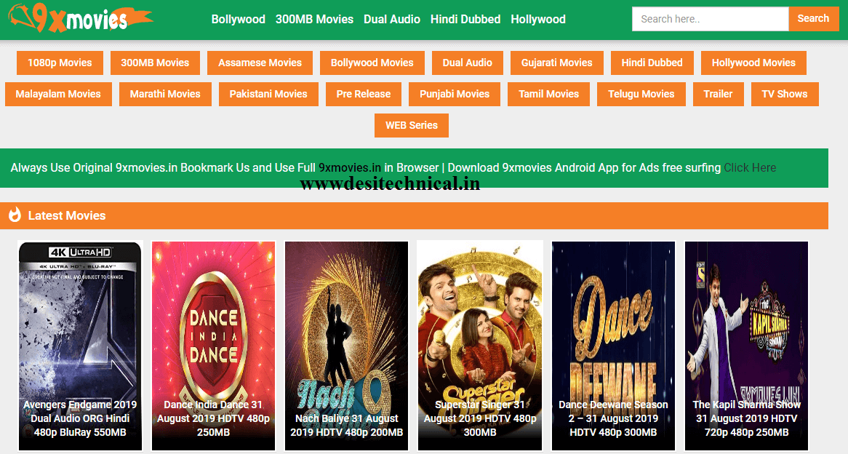The image size is (848, 454).
Task: Open Bollywood in the top navigation
Action: pos(238,20)
